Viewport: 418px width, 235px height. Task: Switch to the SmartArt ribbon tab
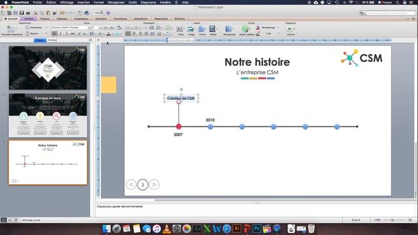click(101, 19)
